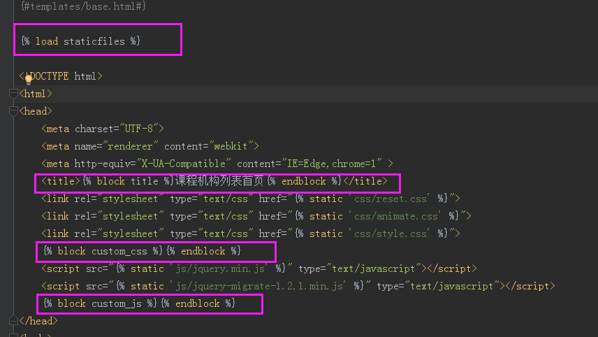Collapse the <html> tag fold marker
The image size is (598, 337).
click(x=13, y=93)
